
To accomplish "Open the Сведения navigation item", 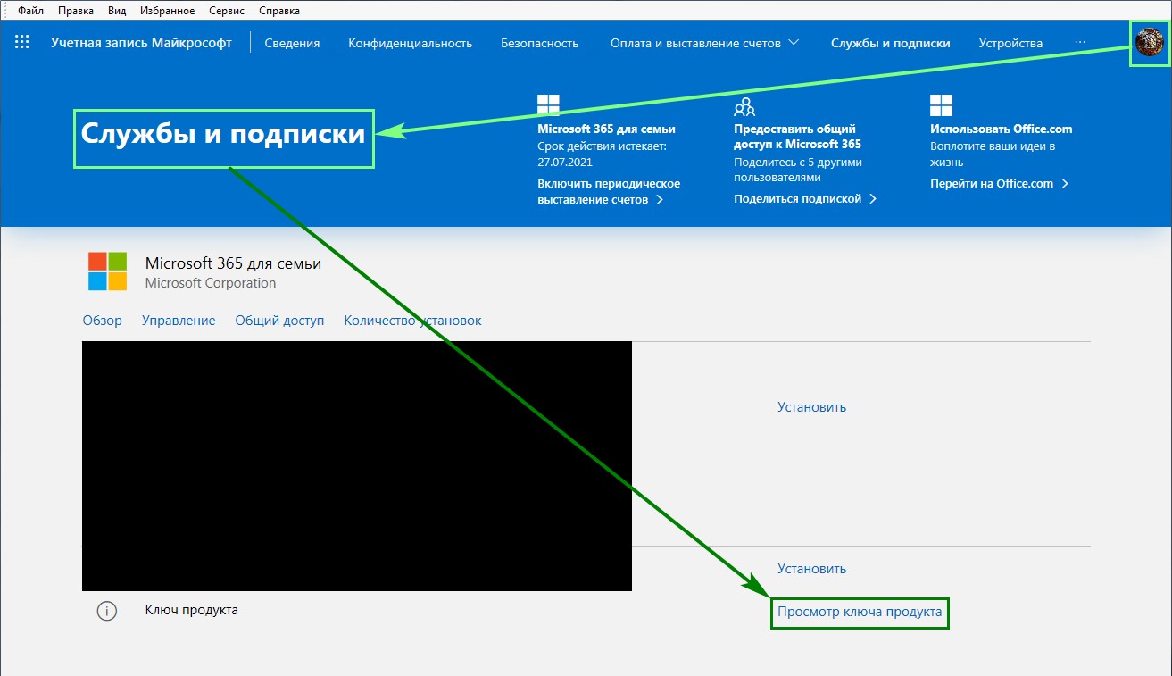I will point(292,43).
